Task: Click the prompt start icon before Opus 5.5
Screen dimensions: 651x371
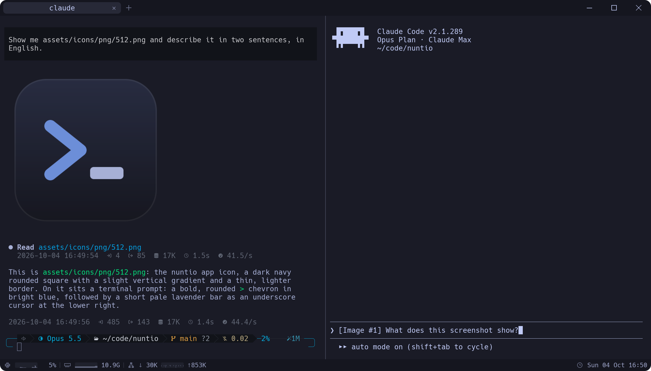Action: click(x=24, y=339)
